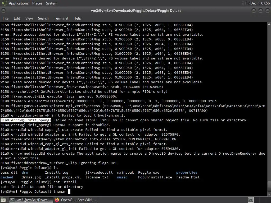Open the Places panel menu
Viewport: 271px width, 203px height.
coord(37,3)
